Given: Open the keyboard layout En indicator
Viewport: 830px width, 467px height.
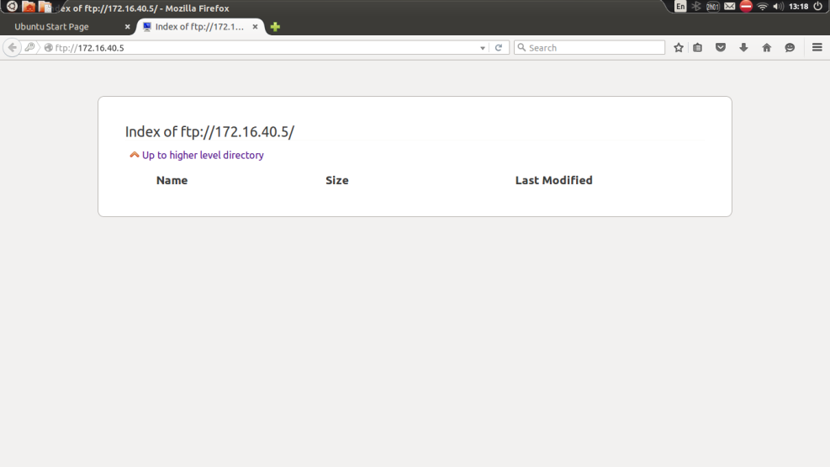Looking at the screenshot, I should point(680,7).
